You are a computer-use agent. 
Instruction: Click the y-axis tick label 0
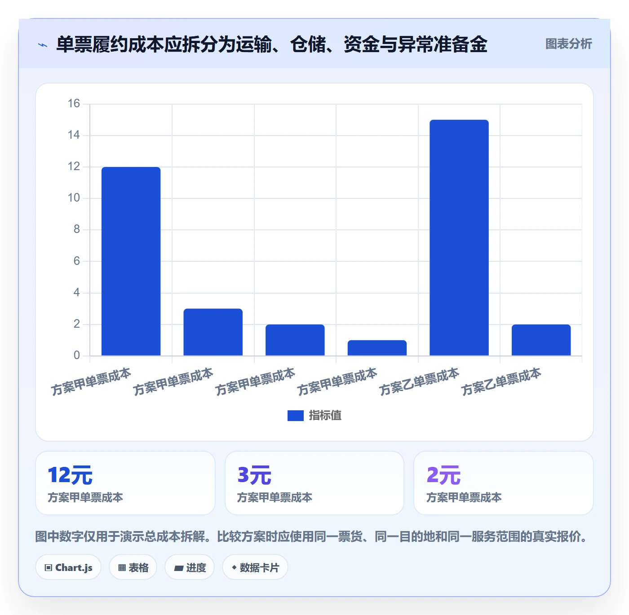77,356
